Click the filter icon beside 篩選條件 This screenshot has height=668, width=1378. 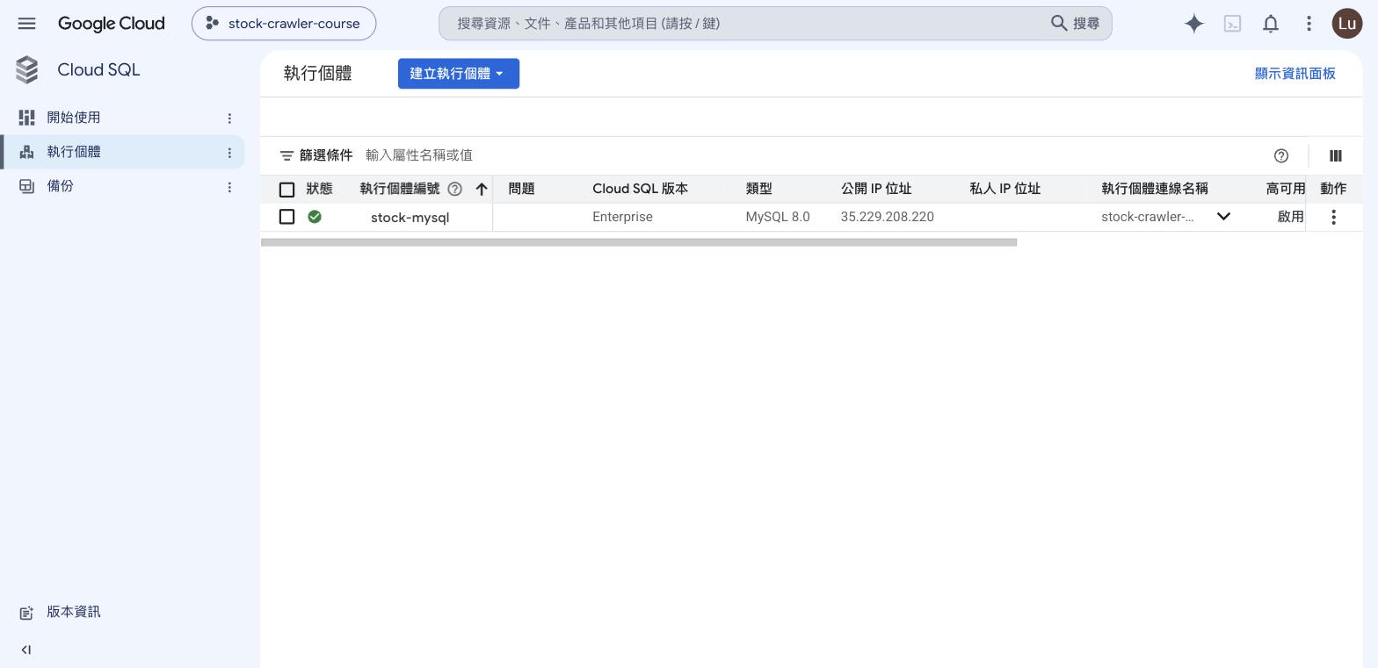[286, 155]
